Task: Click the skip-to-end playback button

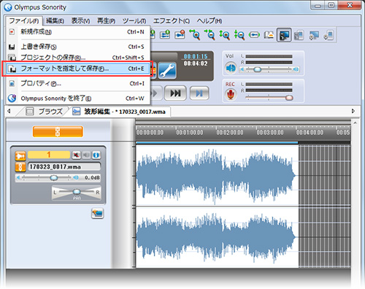Action: pos(175,93)
